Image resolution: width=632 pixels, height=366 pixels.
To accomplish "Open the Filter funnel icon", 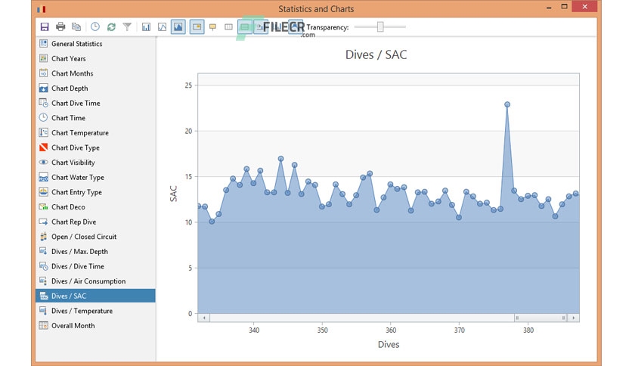I will pyautogui.click(x=127, y=27).
